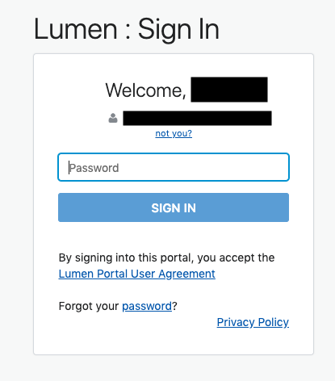Click the blue SIGN IN button
Viewport: 335px width, 381px height.
click(x=174, y=207)
